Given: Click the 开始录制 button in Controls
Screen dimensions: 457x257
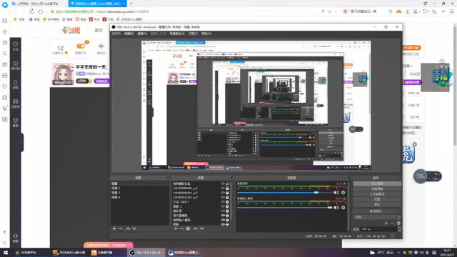Looking at the screenshot, I should click(377, 188).
